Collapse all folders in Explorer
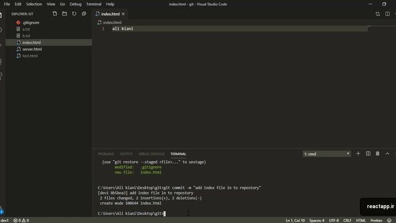 pos(84,14)
